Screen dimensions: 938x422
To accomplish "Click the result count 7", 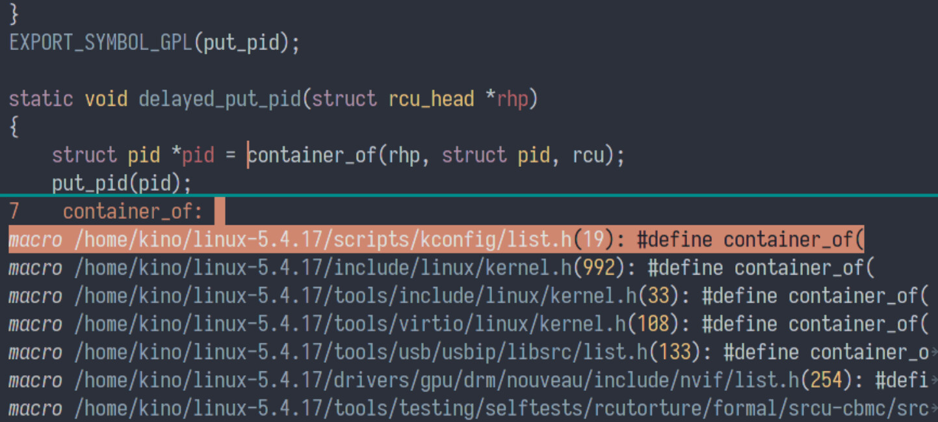I will coord(14,212).
